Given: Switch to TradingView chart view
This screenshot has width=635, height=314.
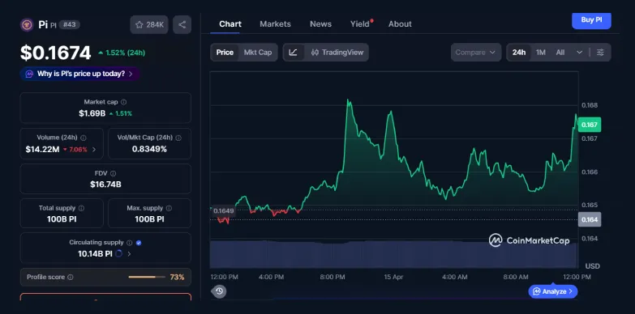Looking at the screenshot, I should [x=337, y=53].
